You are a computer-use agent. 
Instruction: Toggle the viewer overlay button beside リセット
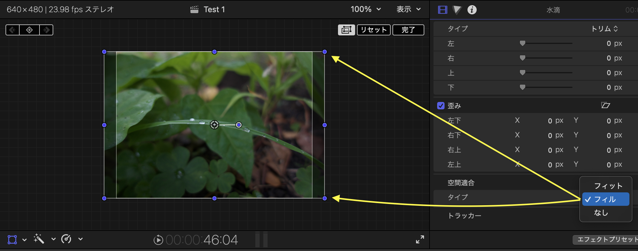pos(346,30)
